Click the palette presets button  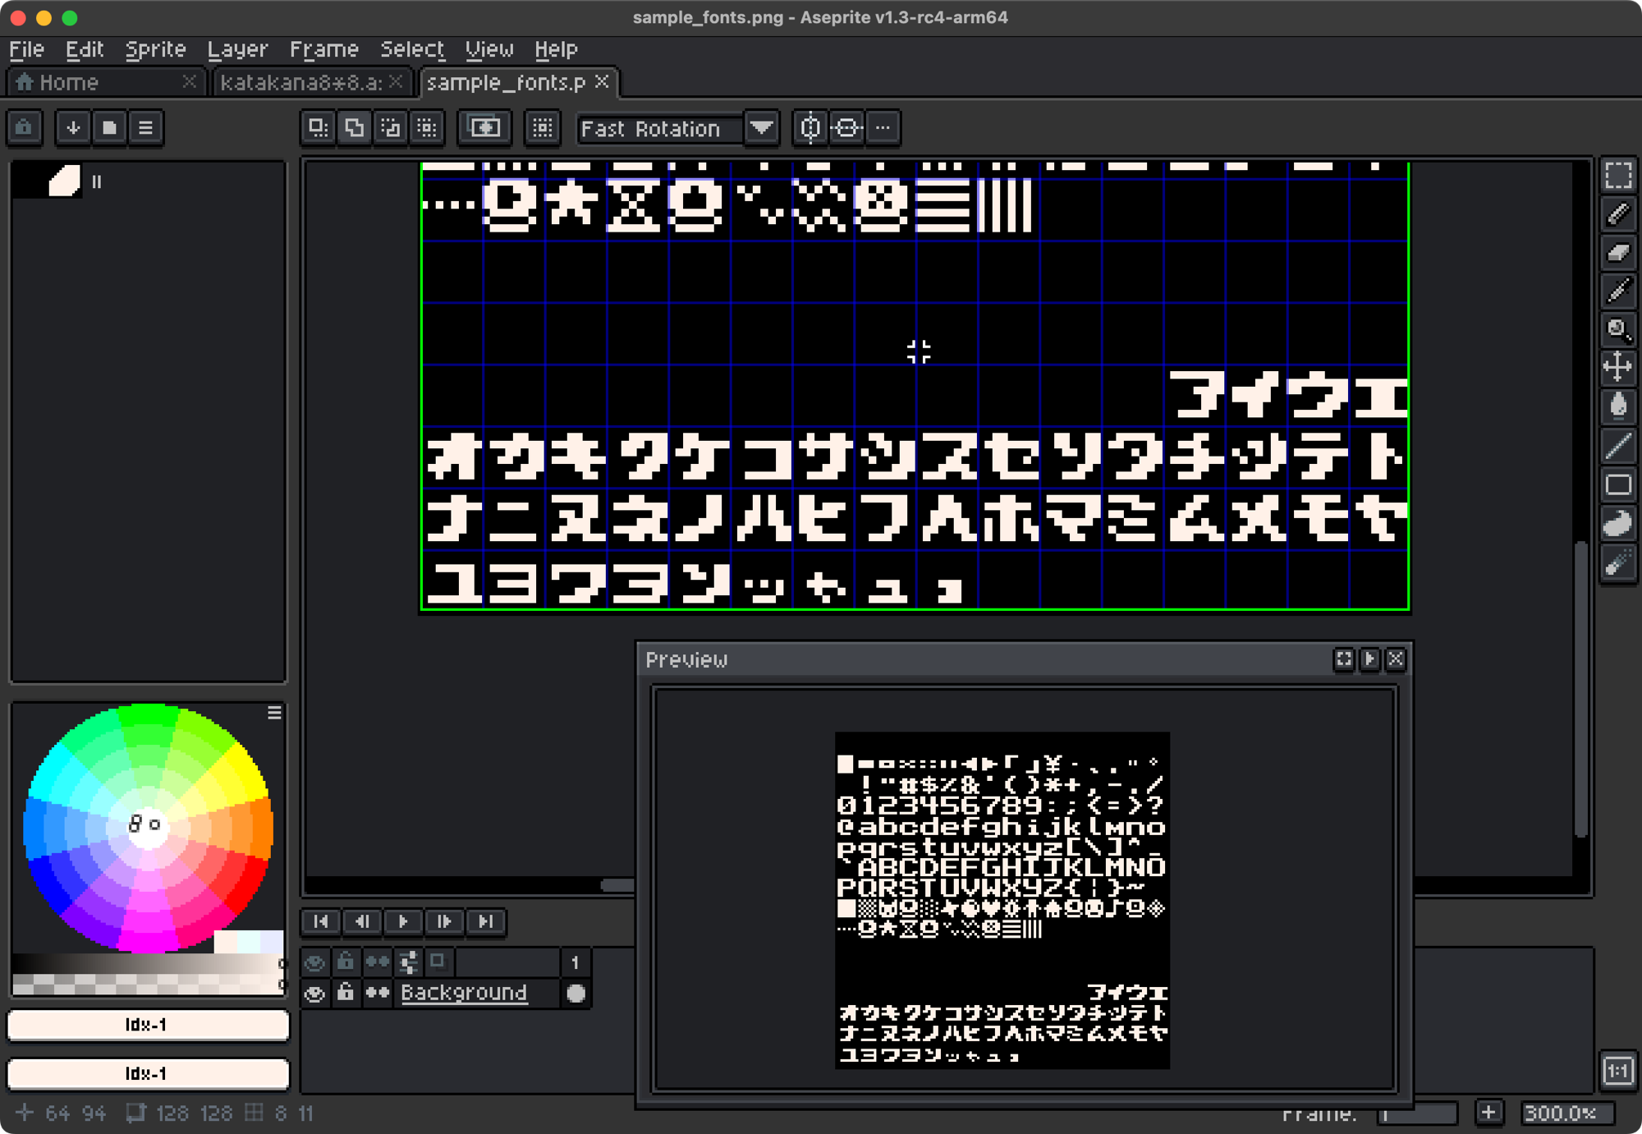[x=109, y=128]
